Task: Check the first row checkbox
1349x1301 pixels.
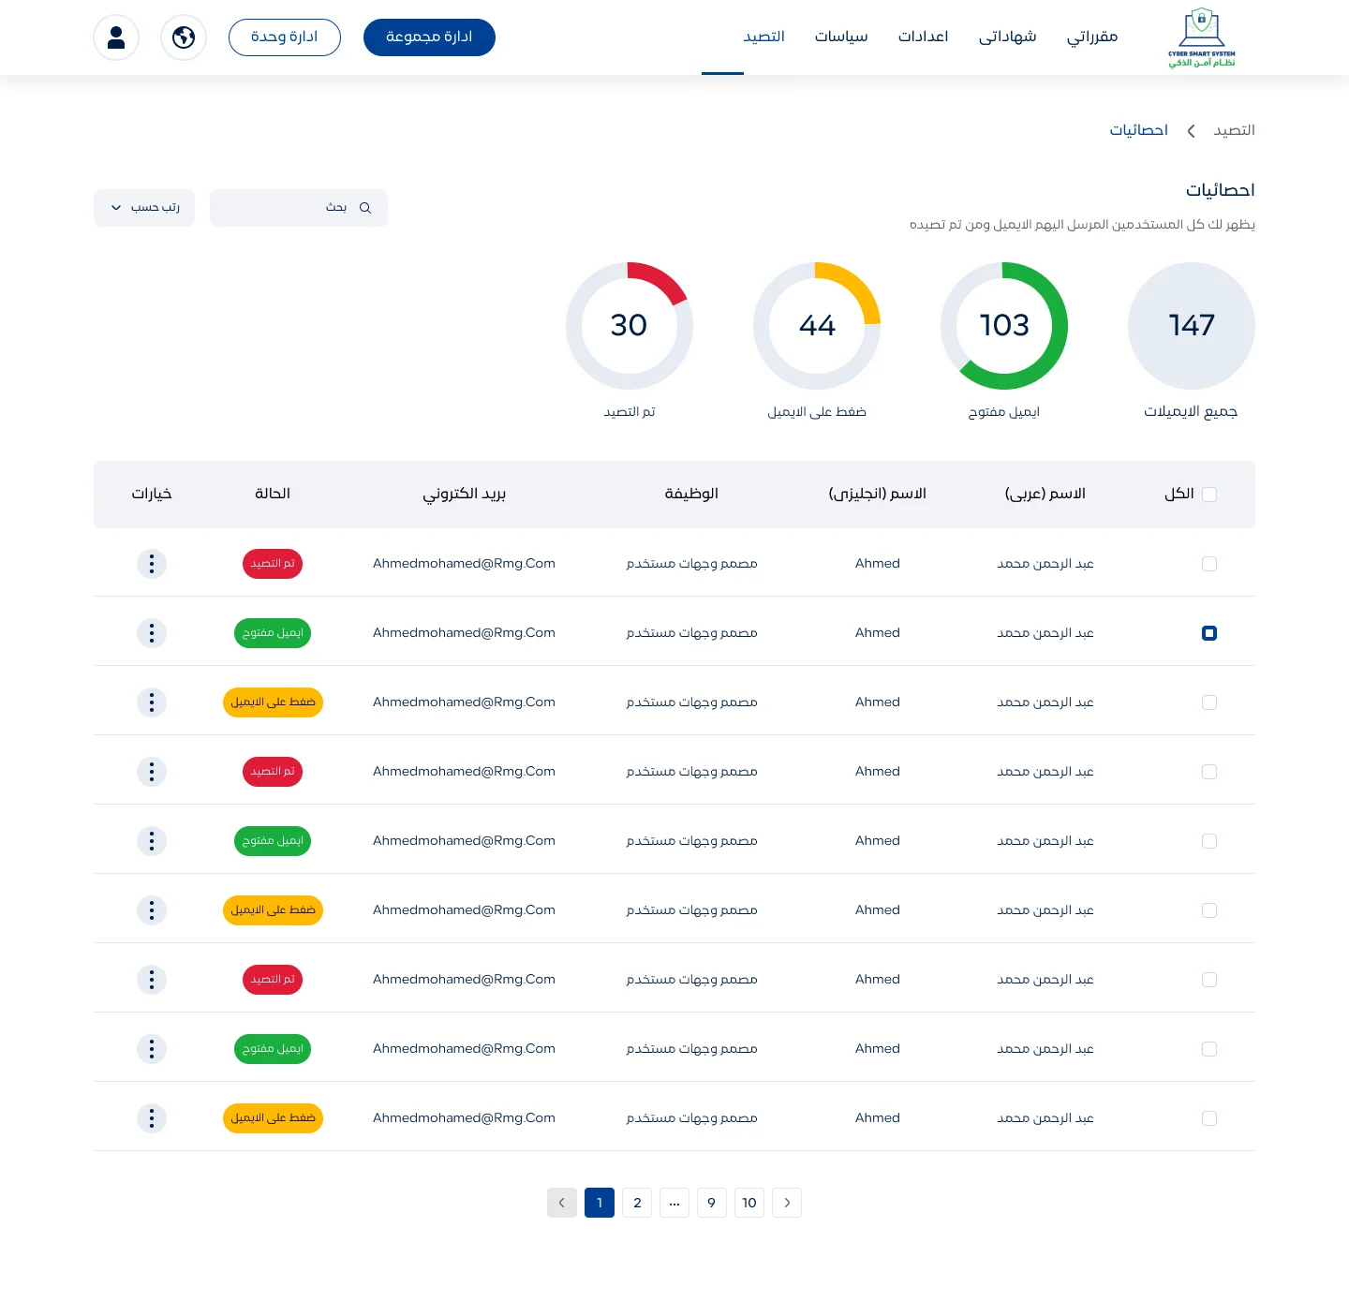Action: (1208, 564)
